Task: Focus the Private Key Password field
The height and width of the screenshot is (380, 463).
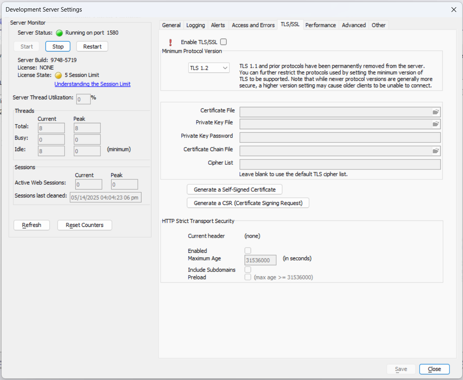Action: coord(340,138)
